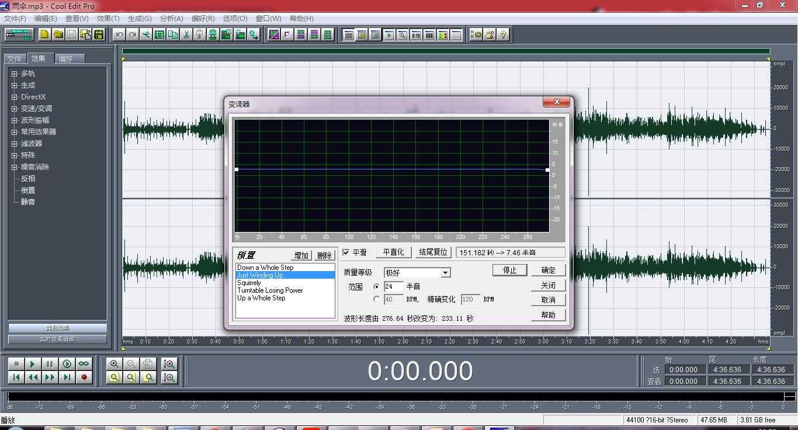Click the 取消 button in the dialog
798x430 pixels.
tap(548, 300)
